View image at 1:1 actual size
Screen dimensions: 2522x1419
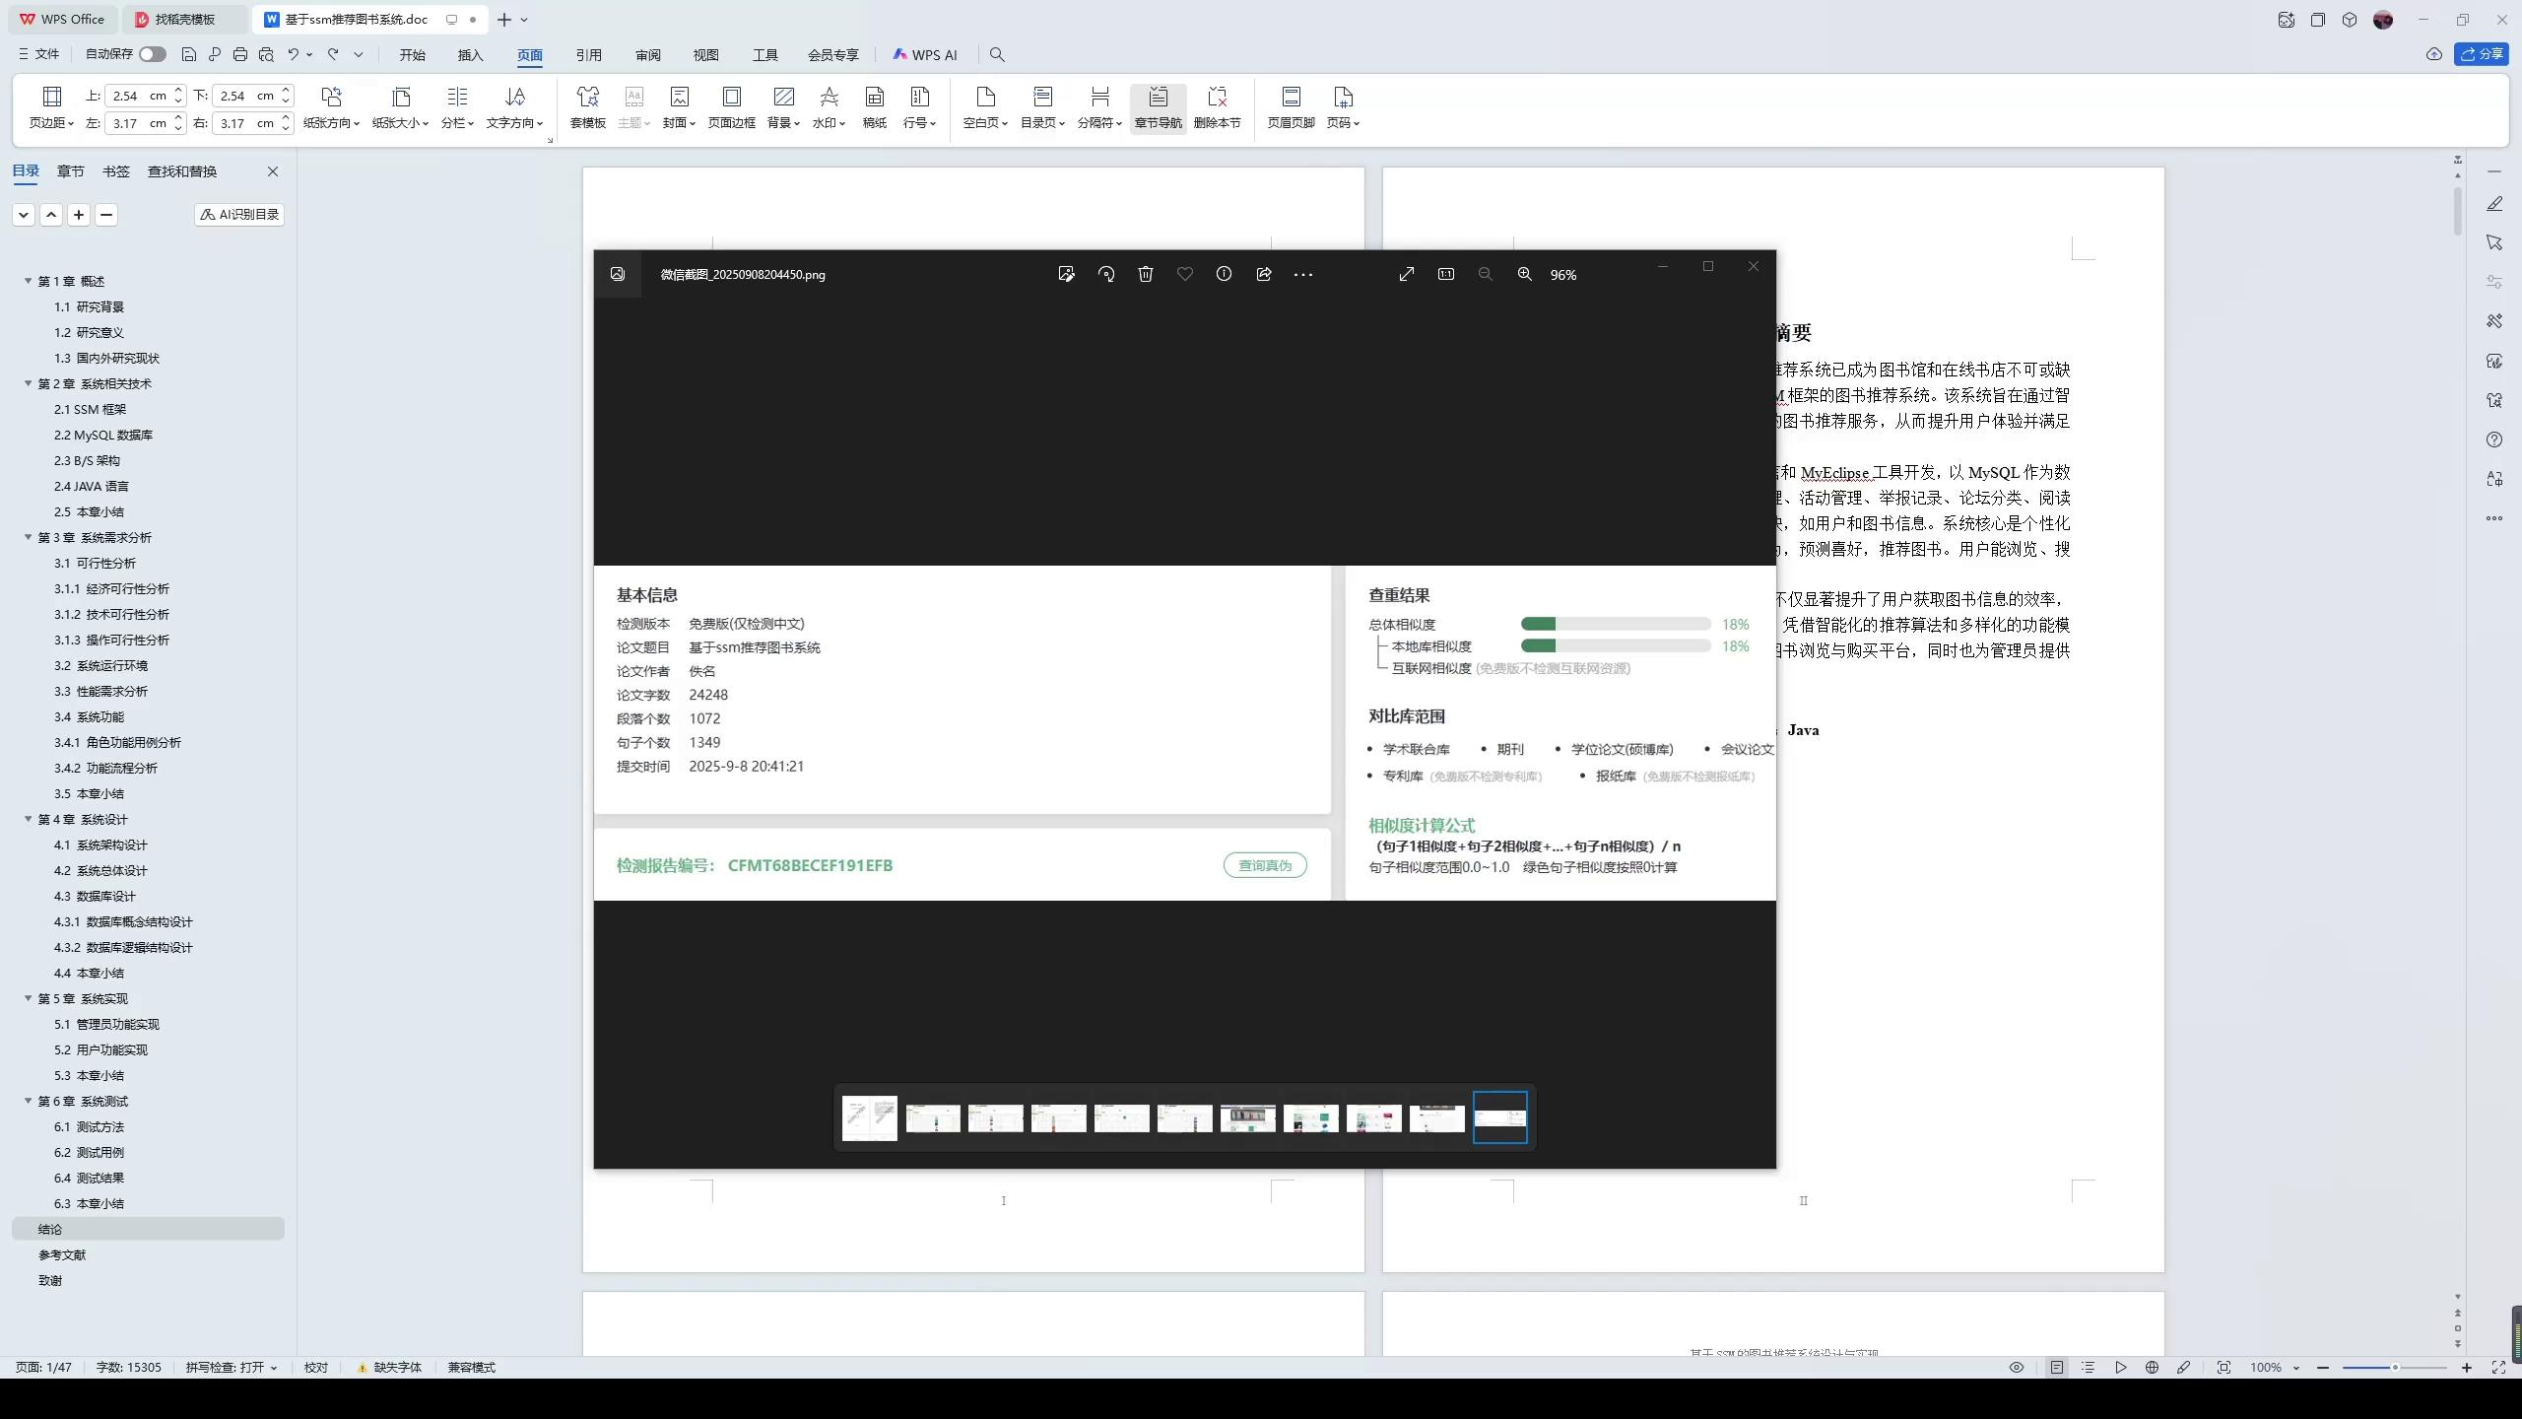[1445, 274]
